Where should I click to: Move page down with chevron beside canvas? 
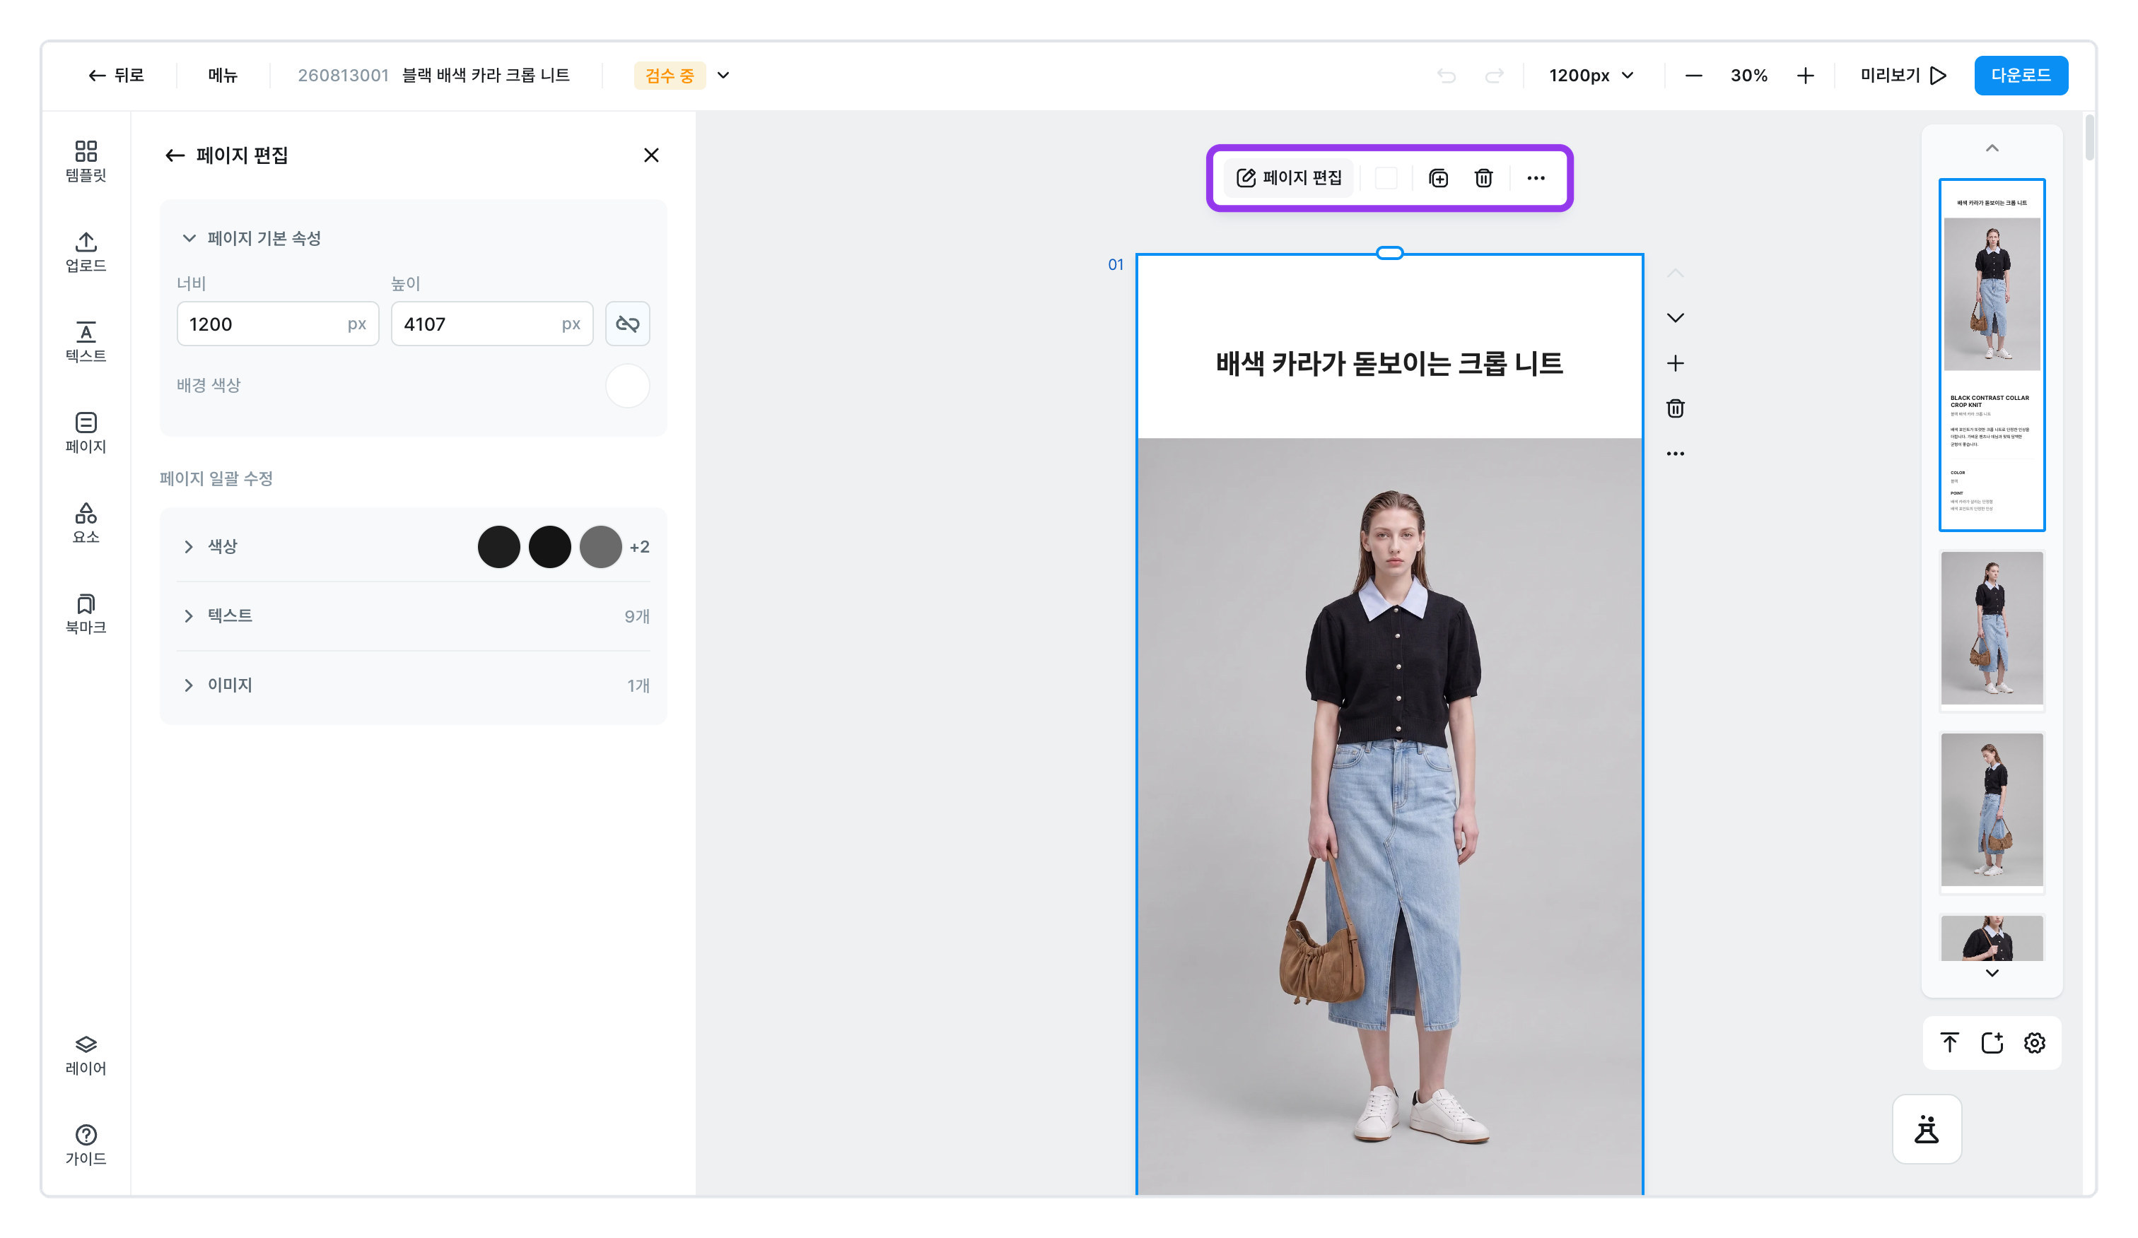[1675, 318]
